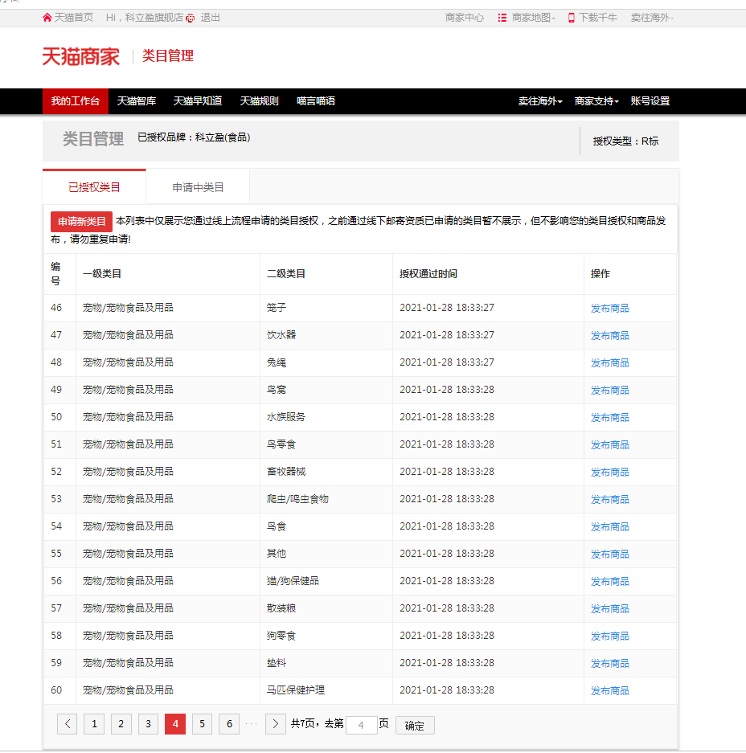Click 发布商品 for the 垫料 row
The width and height of the screenshot is (746, 753).
(609, 664)
